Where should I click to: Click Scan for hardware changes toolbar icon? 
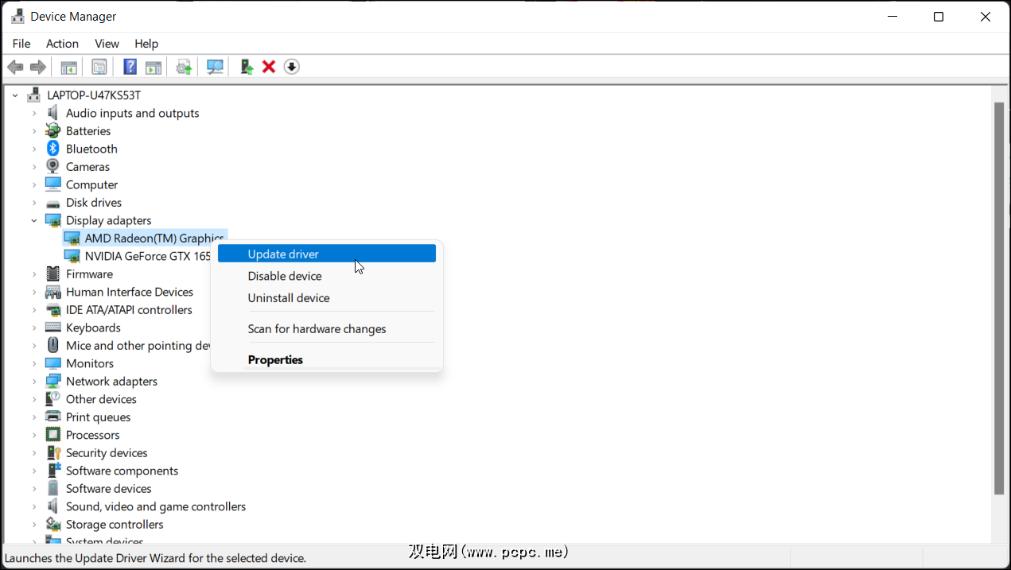pyautogui.click(x=215, y=67)
